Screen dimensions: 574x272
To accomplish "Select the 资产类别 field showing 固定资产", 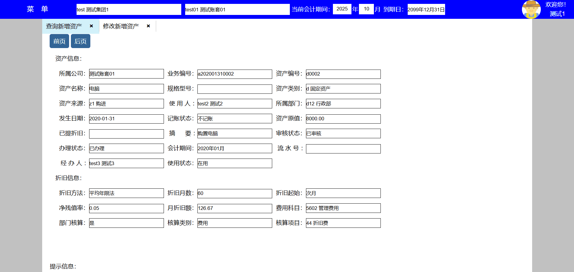I will tap(343, 89).
